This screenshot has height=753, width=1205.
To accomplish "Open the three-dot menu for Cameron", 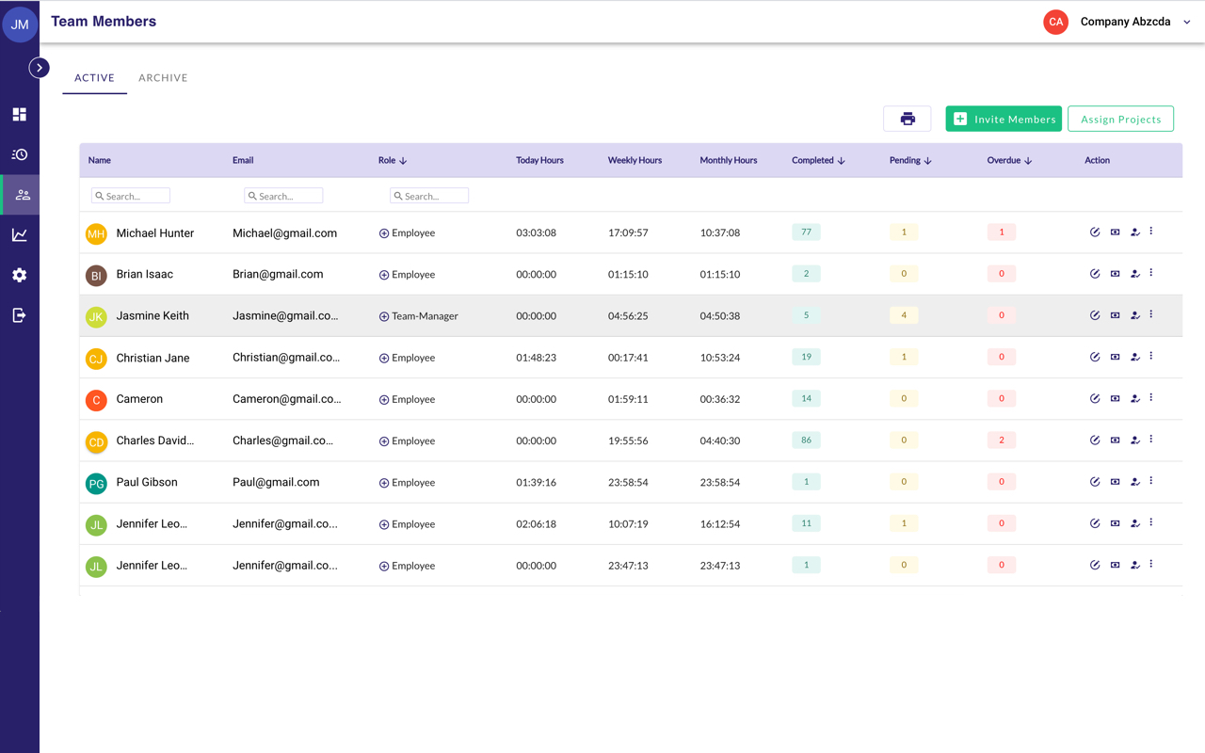I will coord(1150,398).
